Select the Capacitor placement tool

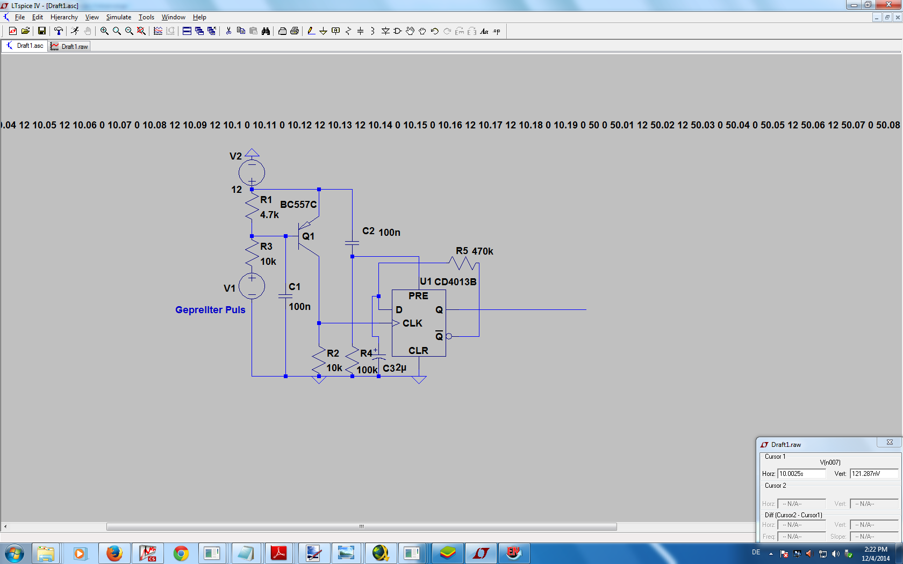click(x=360, y=31)
